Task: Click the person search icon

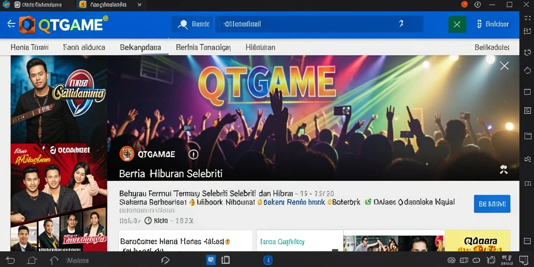Action: 183,24
